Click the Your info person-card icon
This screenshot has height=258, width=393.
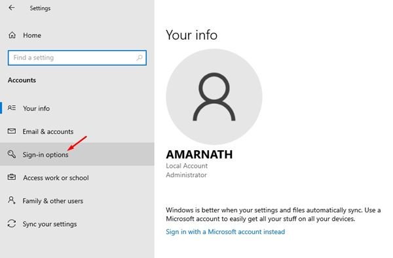click(x=12, y=108)
